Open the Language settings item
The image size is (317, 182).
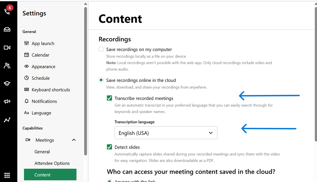[x=41, y=113]
